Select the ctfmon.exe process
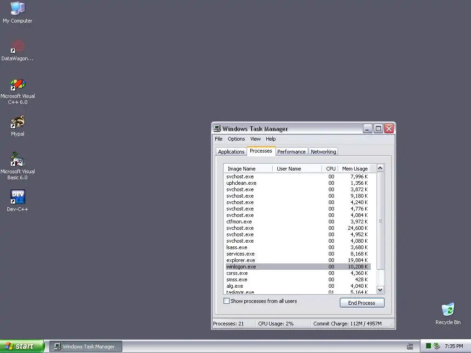 pyautogui.click(x=298, y=222)
